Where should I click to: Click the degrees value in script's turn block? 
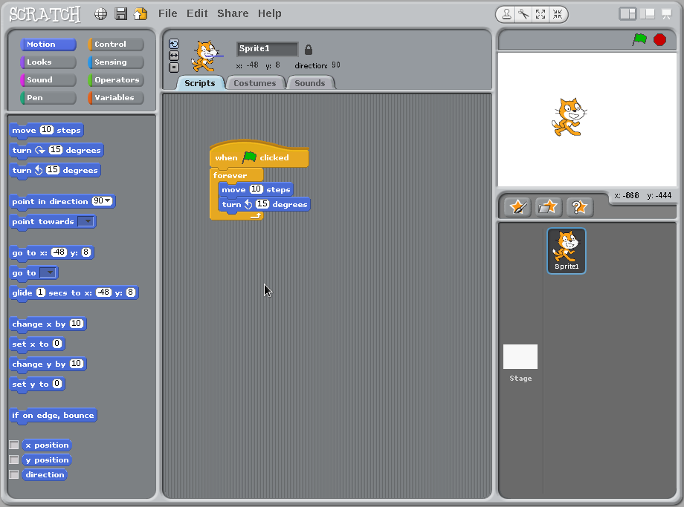coord(262,204)
